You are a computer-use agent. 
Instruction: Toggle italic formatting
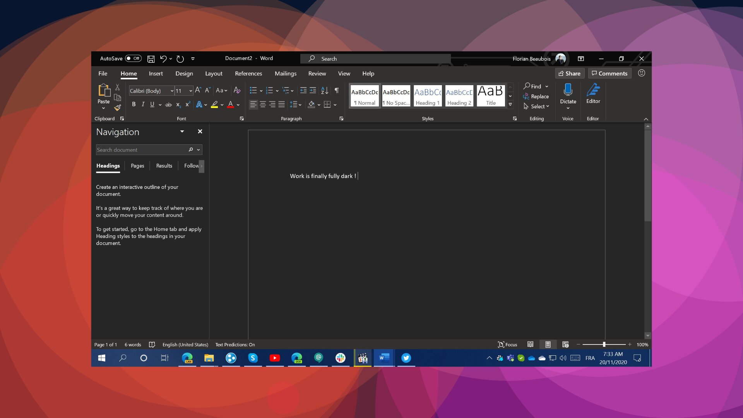(x=143, y=104)
